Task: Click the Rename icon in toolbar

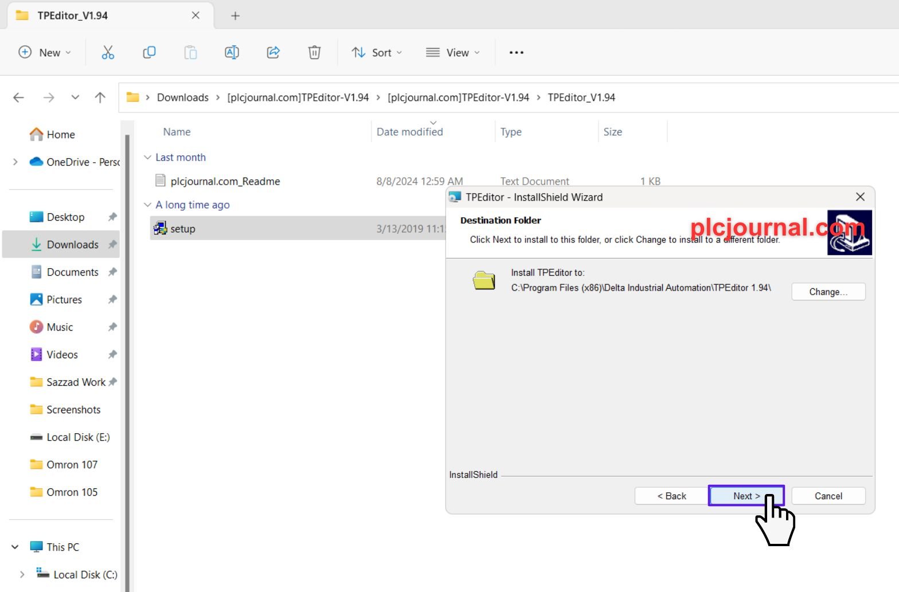Action: 232,52
